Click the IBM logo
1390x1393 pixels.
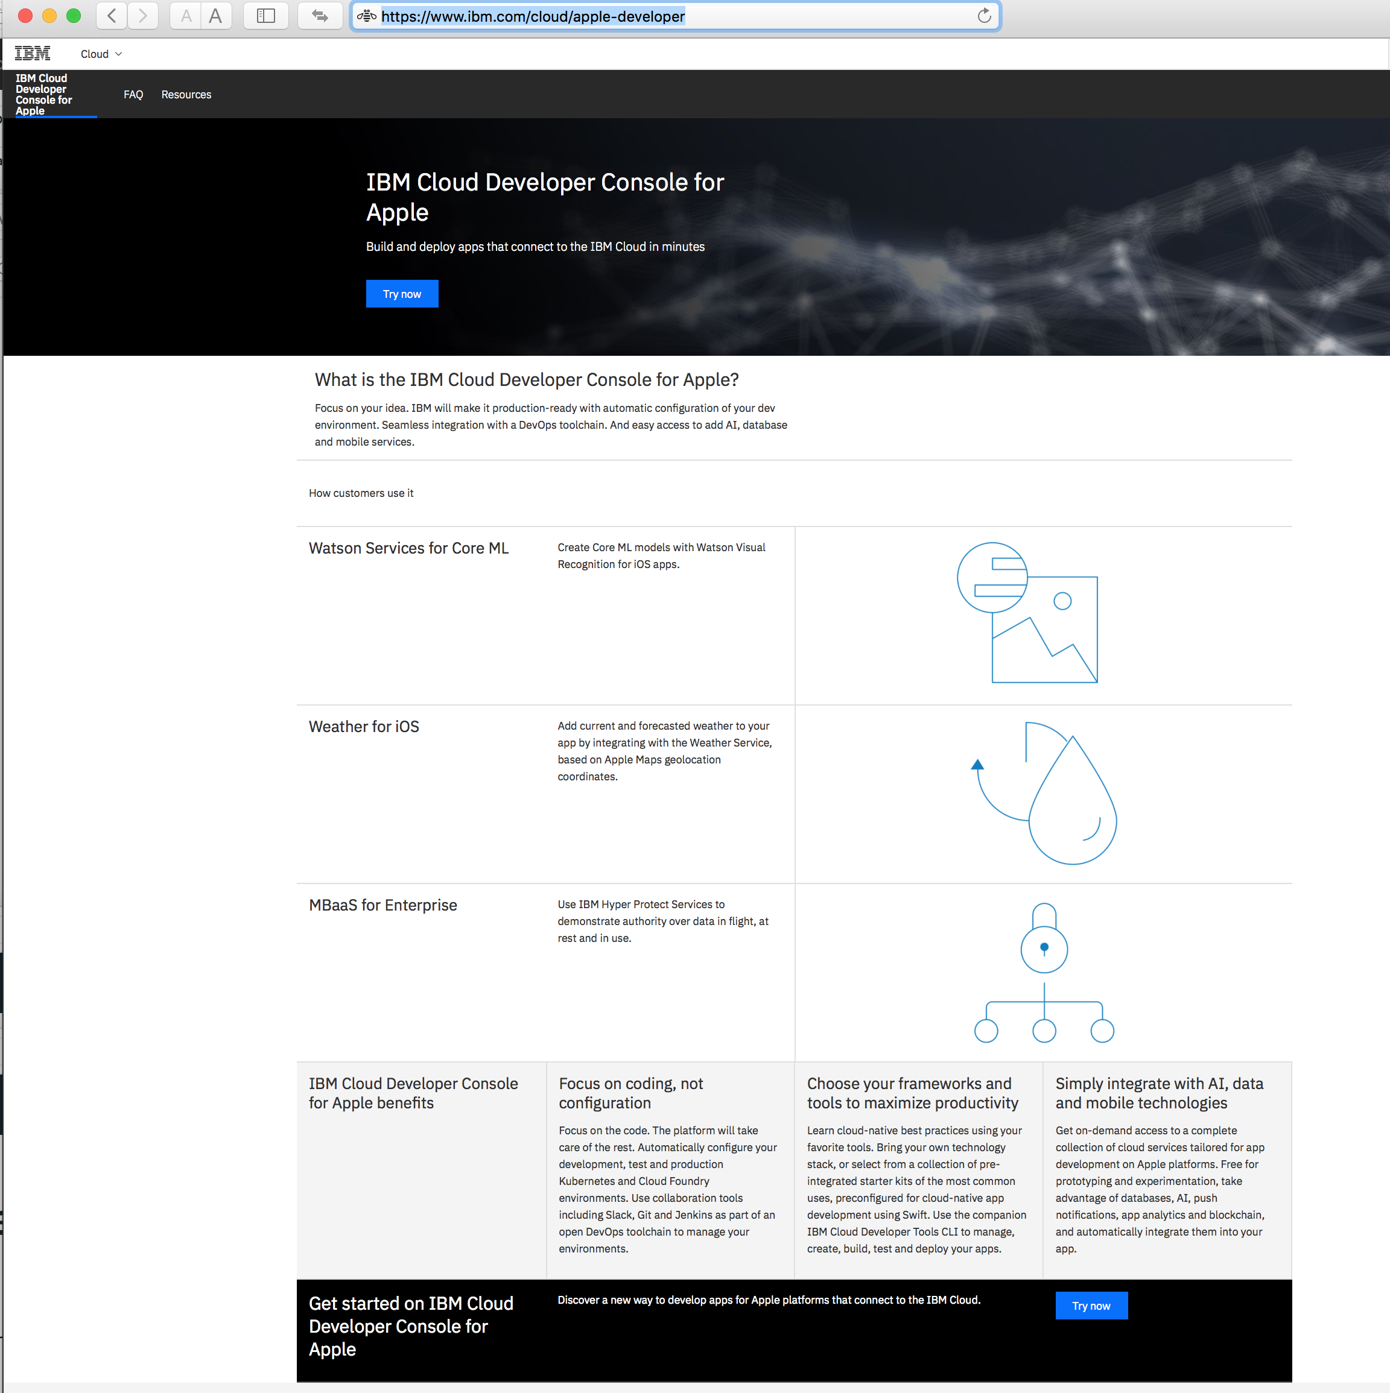[x=33, y=53]
